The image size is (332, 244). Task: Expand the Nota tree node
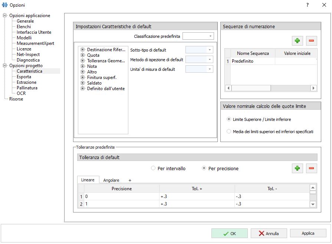click(x=83, y=66)
